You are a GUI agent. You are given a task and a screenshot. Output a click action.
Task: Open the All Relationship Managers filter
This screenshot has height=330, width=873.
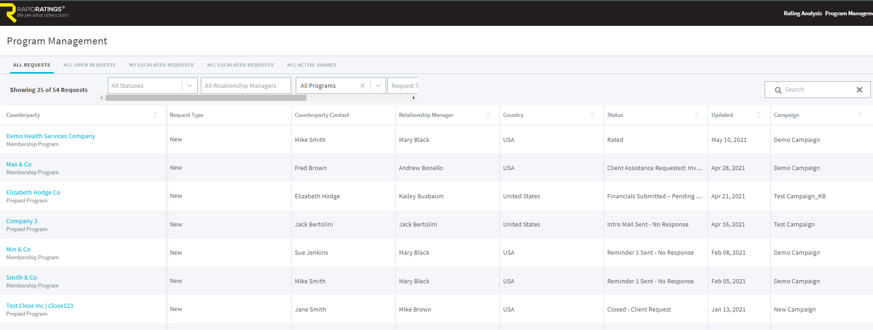(246, 86)
